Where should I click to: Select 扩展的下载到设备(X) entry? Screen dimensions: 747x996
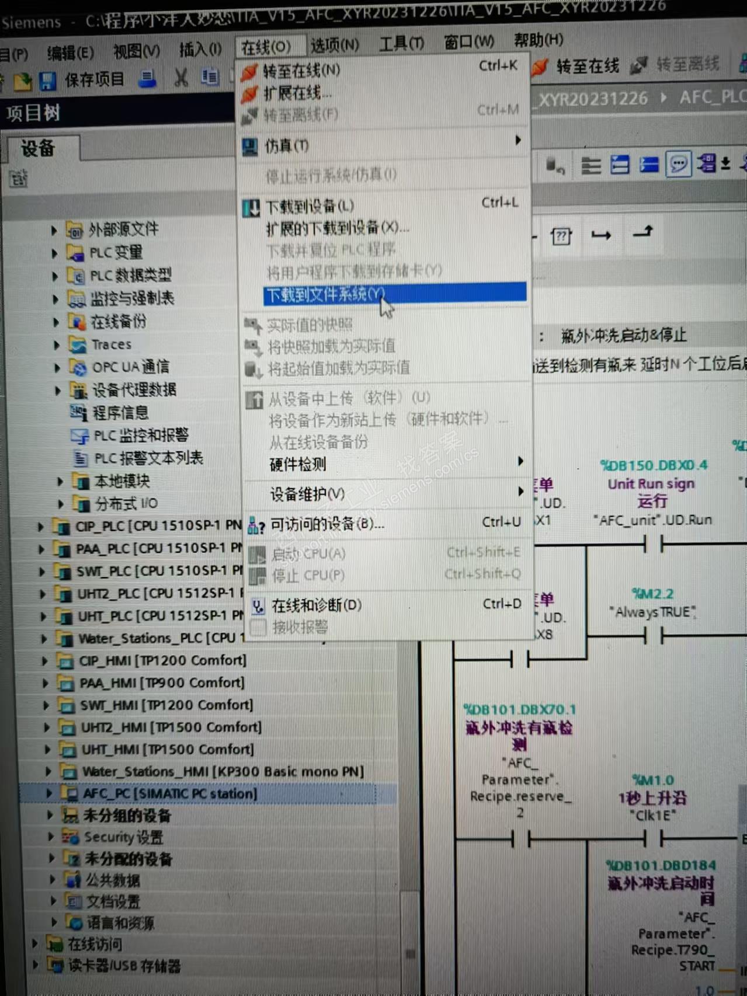pos(337,228)
